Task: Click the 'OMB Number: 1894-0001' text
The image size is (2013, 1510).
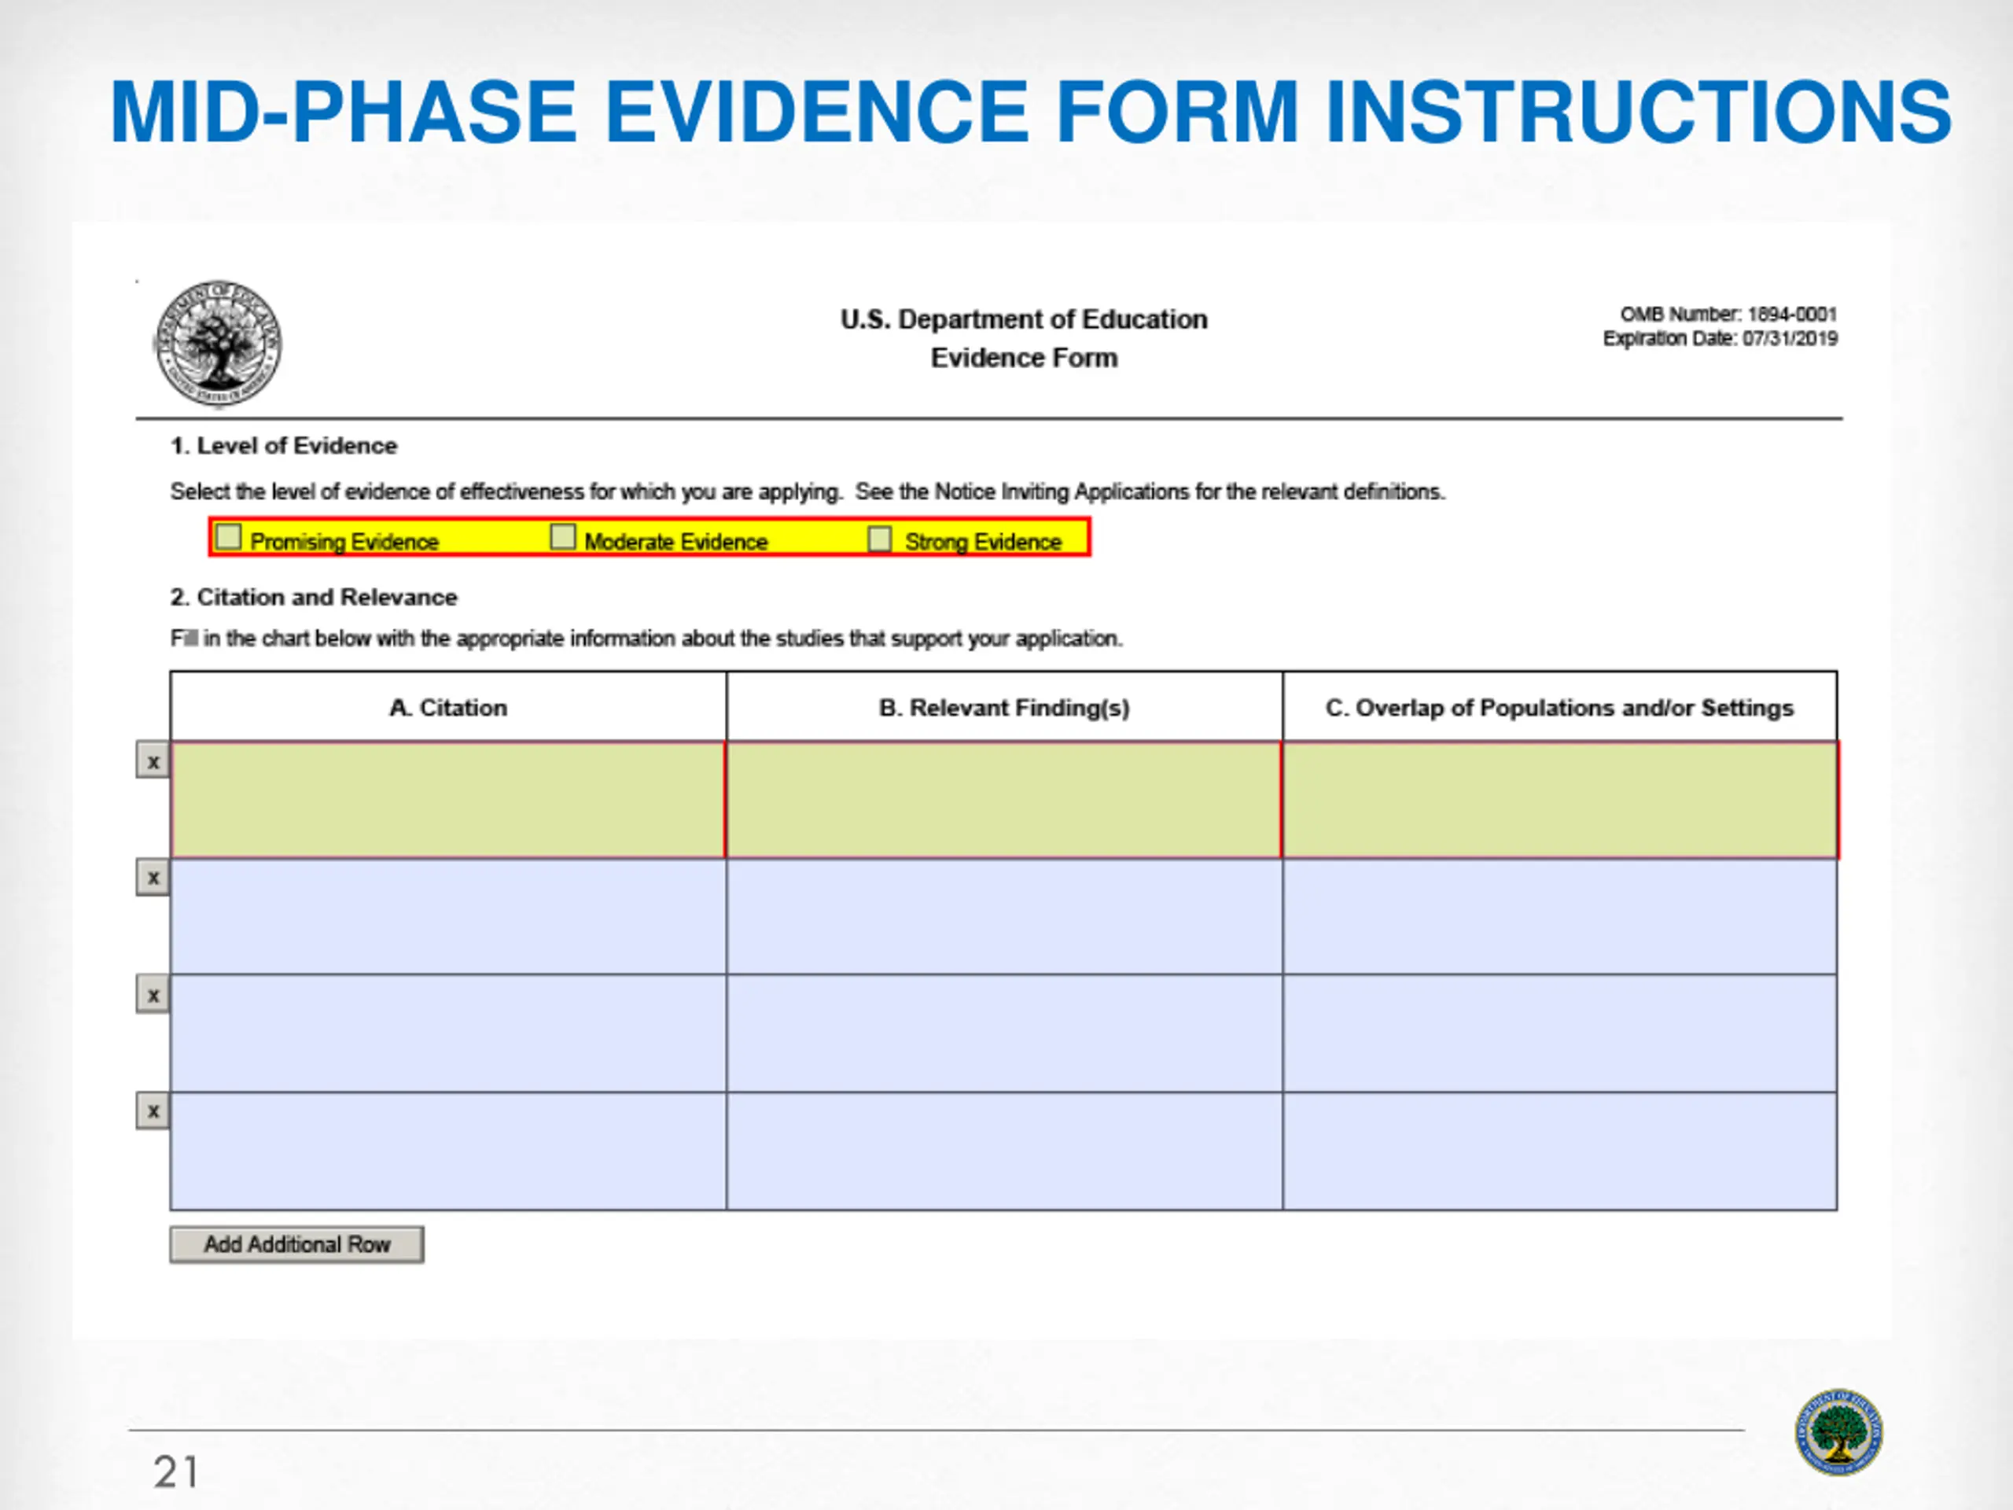Action: 1728,314
